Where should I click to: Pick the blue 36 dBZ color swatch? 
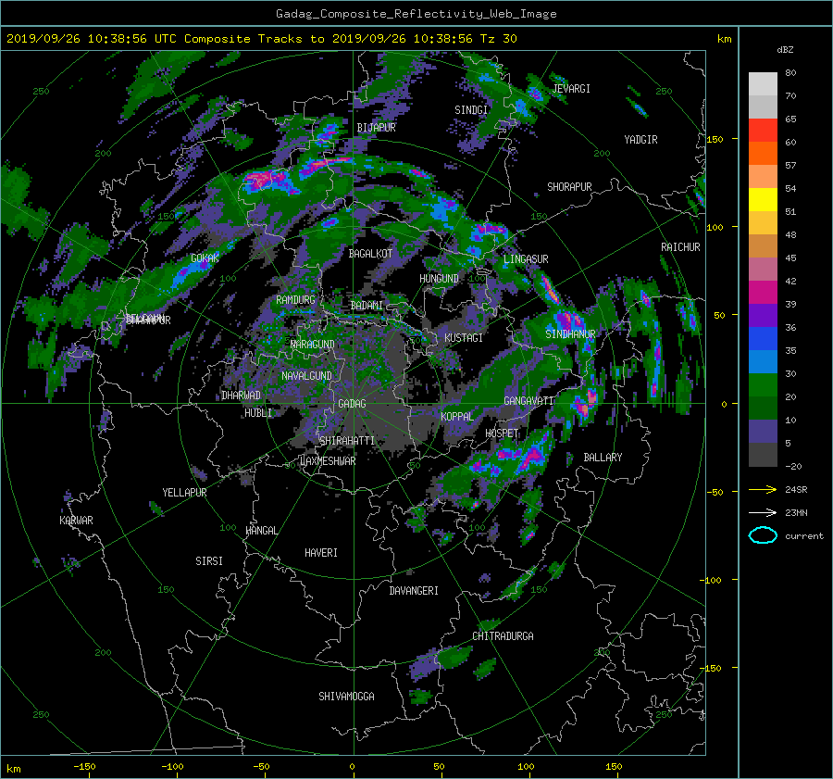(763, 338)
